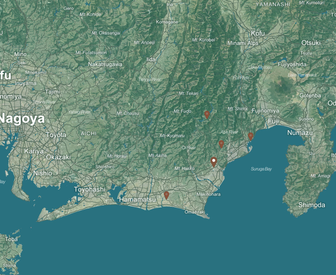Screen dimensions: 336x275
Task: Click the coastal pin below Abe River label
Action: click(250, 136)
